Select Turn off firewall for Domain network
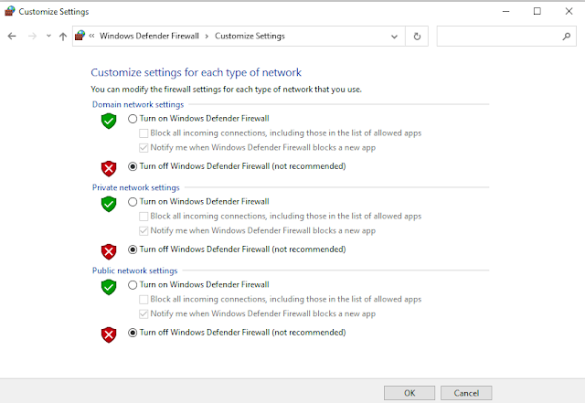Image resolution: width=585 pixels, height=403 pixels. [x=133, y=166]
